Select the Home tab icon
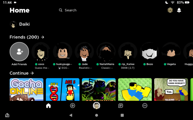 click(x=48, y=105)
